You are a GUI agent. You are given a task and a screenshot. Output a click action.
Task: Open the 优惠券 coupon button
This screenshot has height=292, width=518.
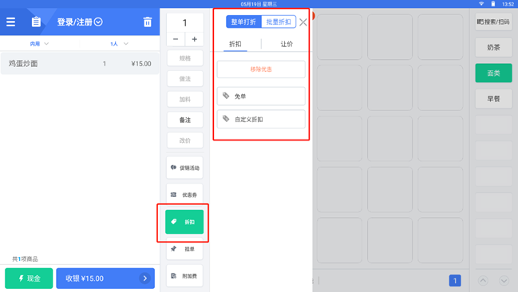[x=184, y=195]
